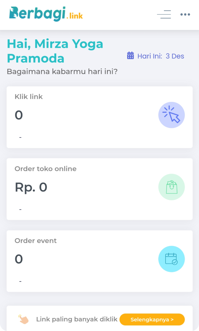199x331 pixels.
Task: Open the hamburger menu icon
Action: (x=164, y=14)
